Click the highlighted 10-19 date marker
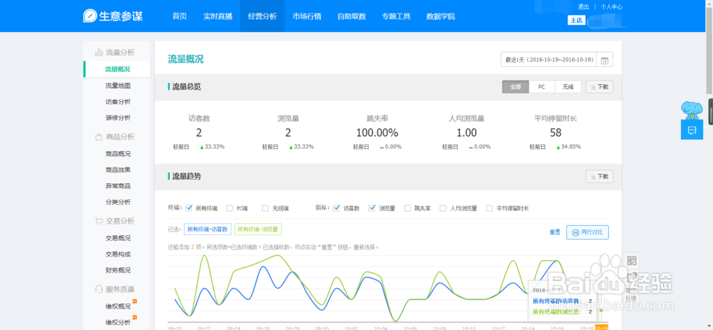 [x=602, y=328]
